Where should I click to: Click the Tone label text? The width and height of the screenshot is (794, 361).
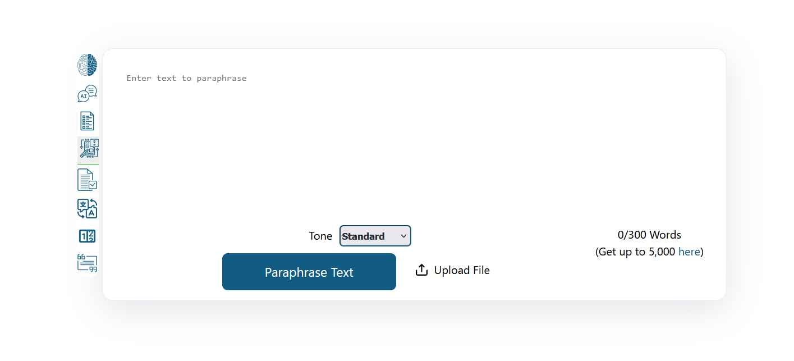320,236
